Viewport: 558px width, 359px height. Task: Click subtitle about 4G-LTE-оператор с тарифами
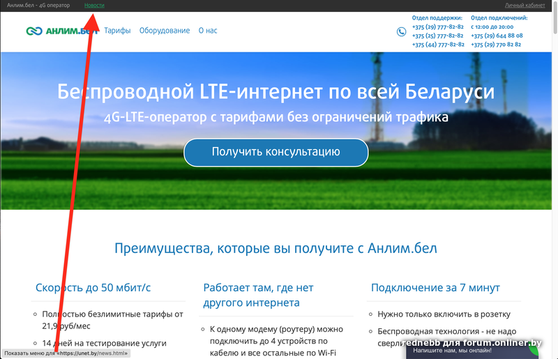[276, 117]
